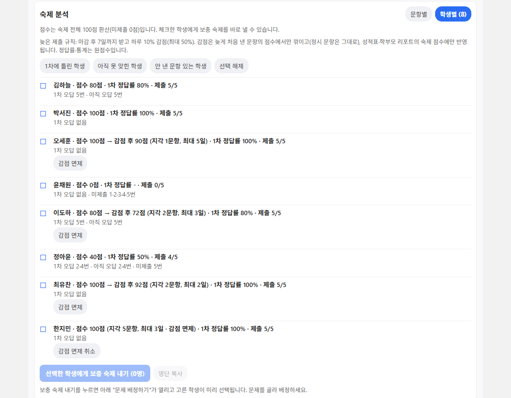Exempt 최유찬 using the 감점 면제 button
Viewport: 511px width, 398px height.
click(70, 307)
